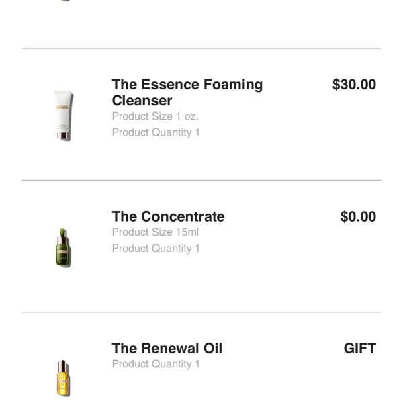Click the Essence Foaming Cleanser tube image

pyautogui.click(x=64, y=116)
